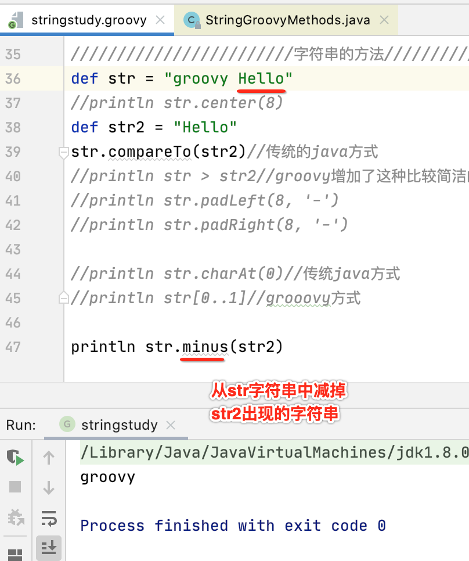Click the groovy output line in console
469x561 pixels.
[107, 477]
